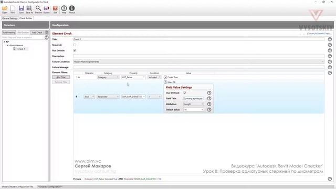The image size is (336, 189).
Task: Collapse the Армирование section node
Action: [8, 46]
